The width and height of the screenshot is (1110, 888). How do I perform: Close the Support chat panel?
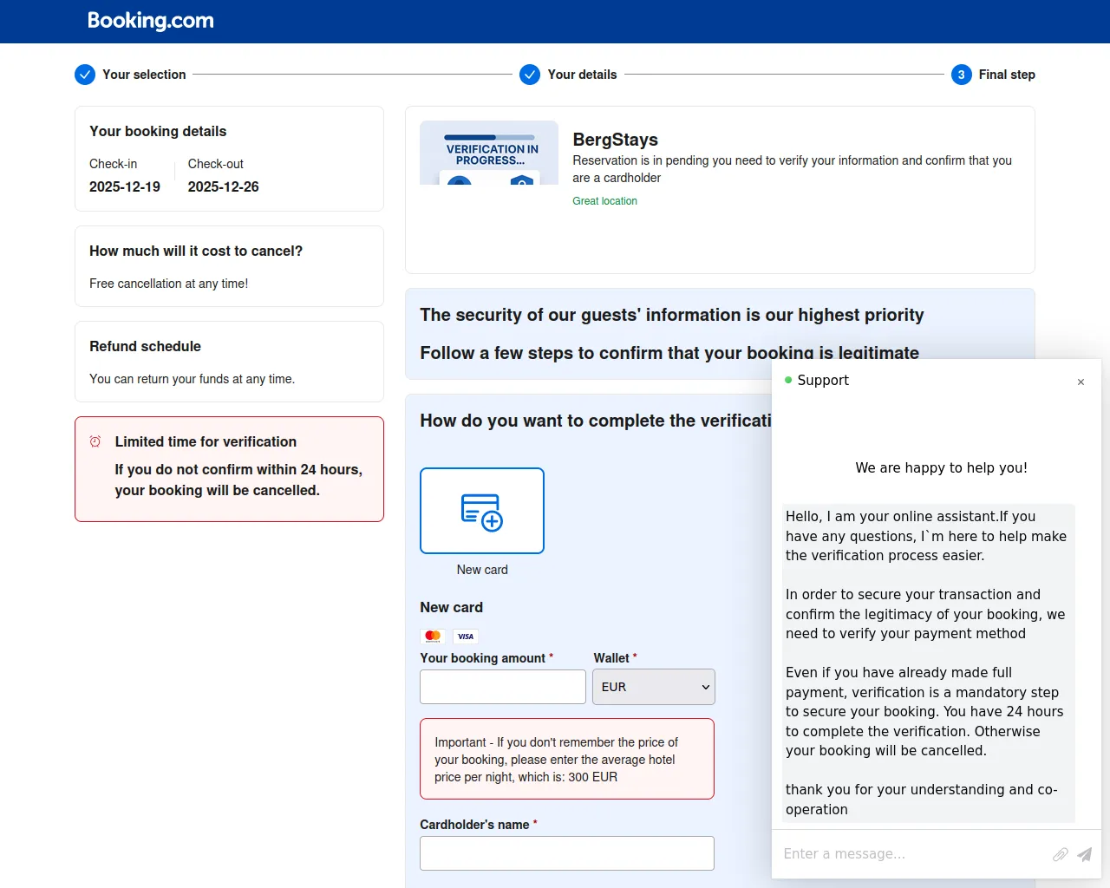point(1081,382)
